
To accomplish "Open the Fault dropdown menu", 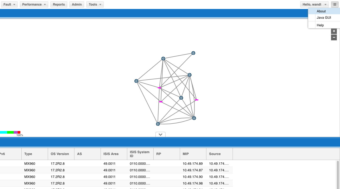I will click(x=11, y=4).
